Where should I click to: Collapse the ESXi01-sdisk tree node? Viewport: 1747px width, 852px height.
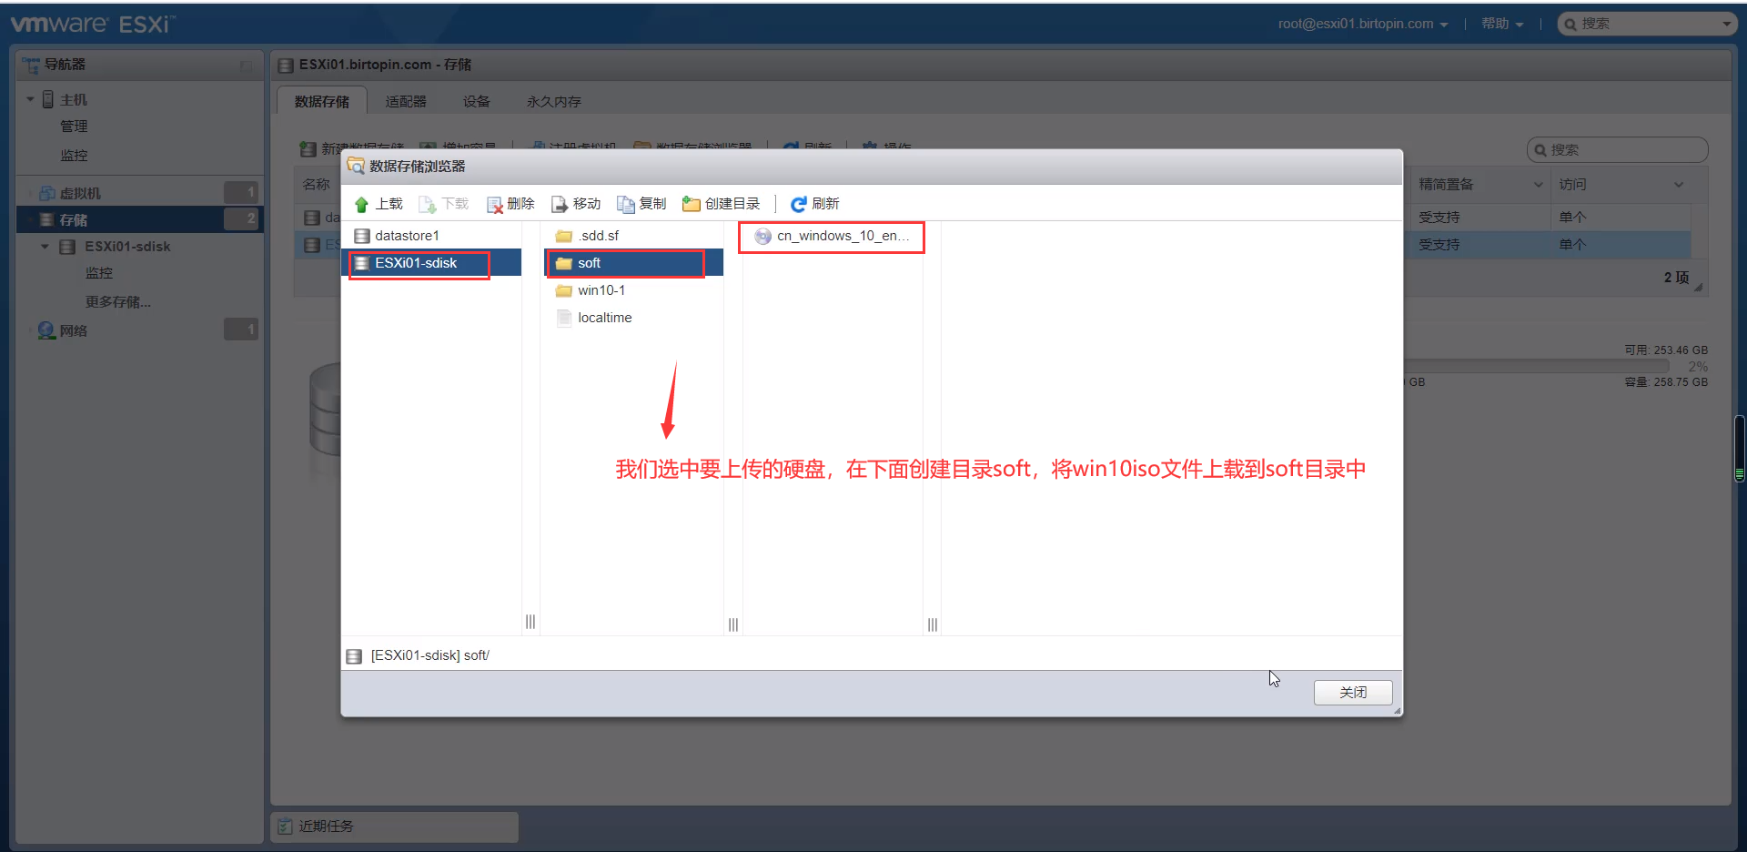(45, 247)
